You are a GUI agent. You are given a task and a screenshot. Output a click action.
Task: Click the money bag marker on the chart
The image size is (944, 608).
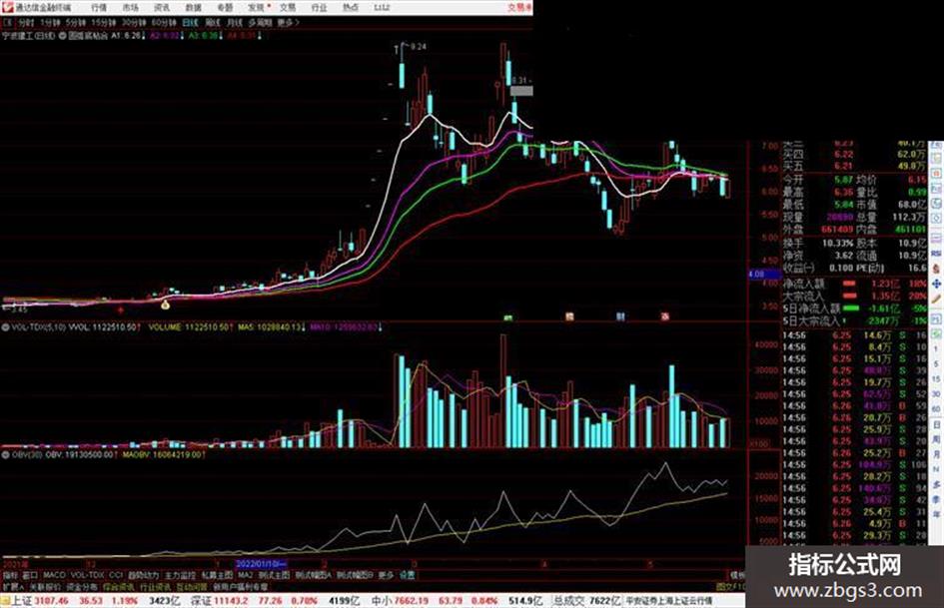coord(166,305)
